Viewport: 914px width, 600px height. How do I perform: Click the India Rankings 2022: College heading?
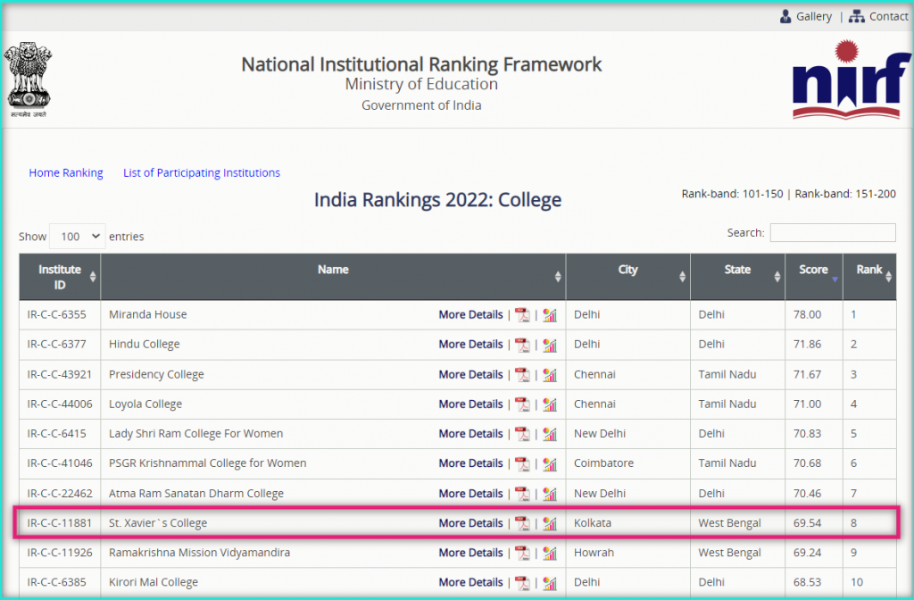pyautogui.click(x=437, y=200)
